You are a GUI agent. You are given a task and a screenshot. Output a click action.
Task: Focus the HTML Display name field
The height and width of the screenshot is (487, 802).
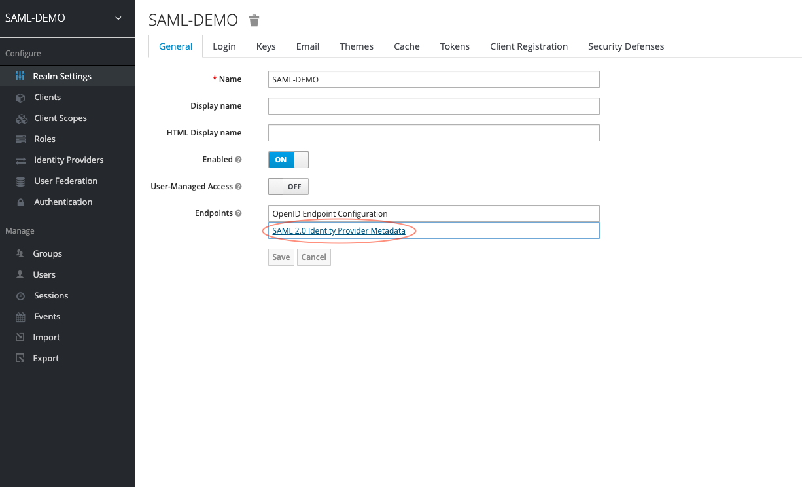click(434, 133)
